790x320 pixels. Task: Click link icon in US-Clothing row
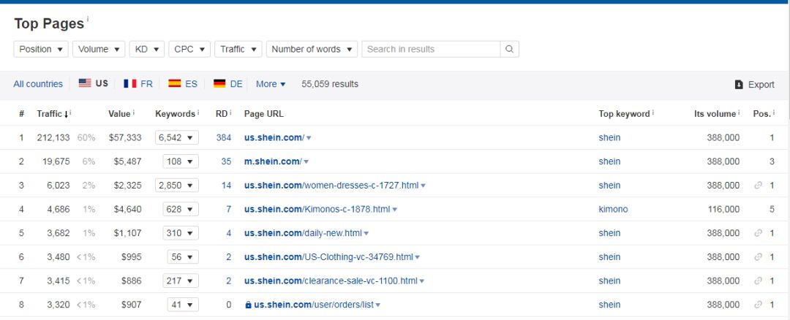tap(758, 256)
